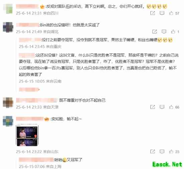184x169 pixels.
Task: Like the Shandong comment with 23 likes
Action: (x=171, y=152)
